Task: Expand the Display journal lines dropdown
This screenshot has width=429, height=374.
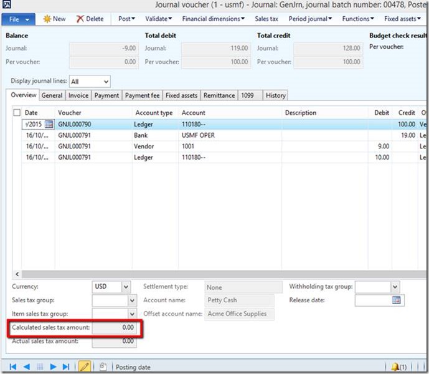Action: pos(106,82)
